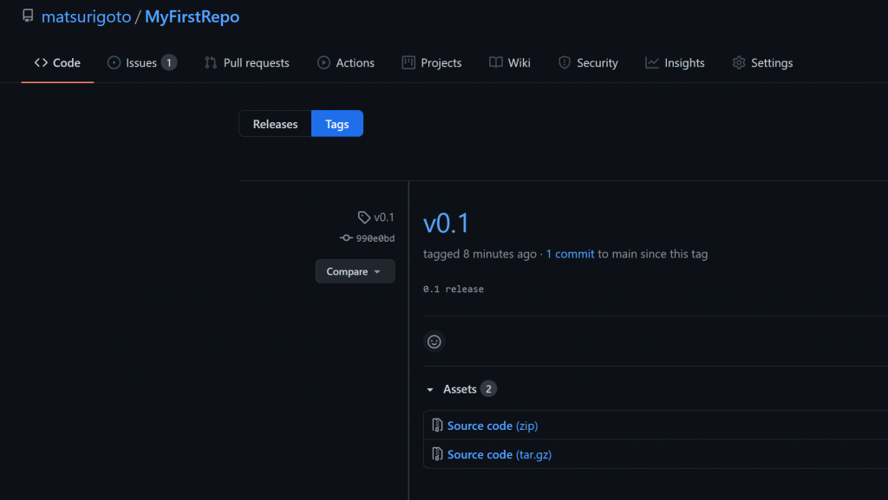888x500 pixels.
Task: Click the tag icon next to v0.1
Action: coord(364,218)
